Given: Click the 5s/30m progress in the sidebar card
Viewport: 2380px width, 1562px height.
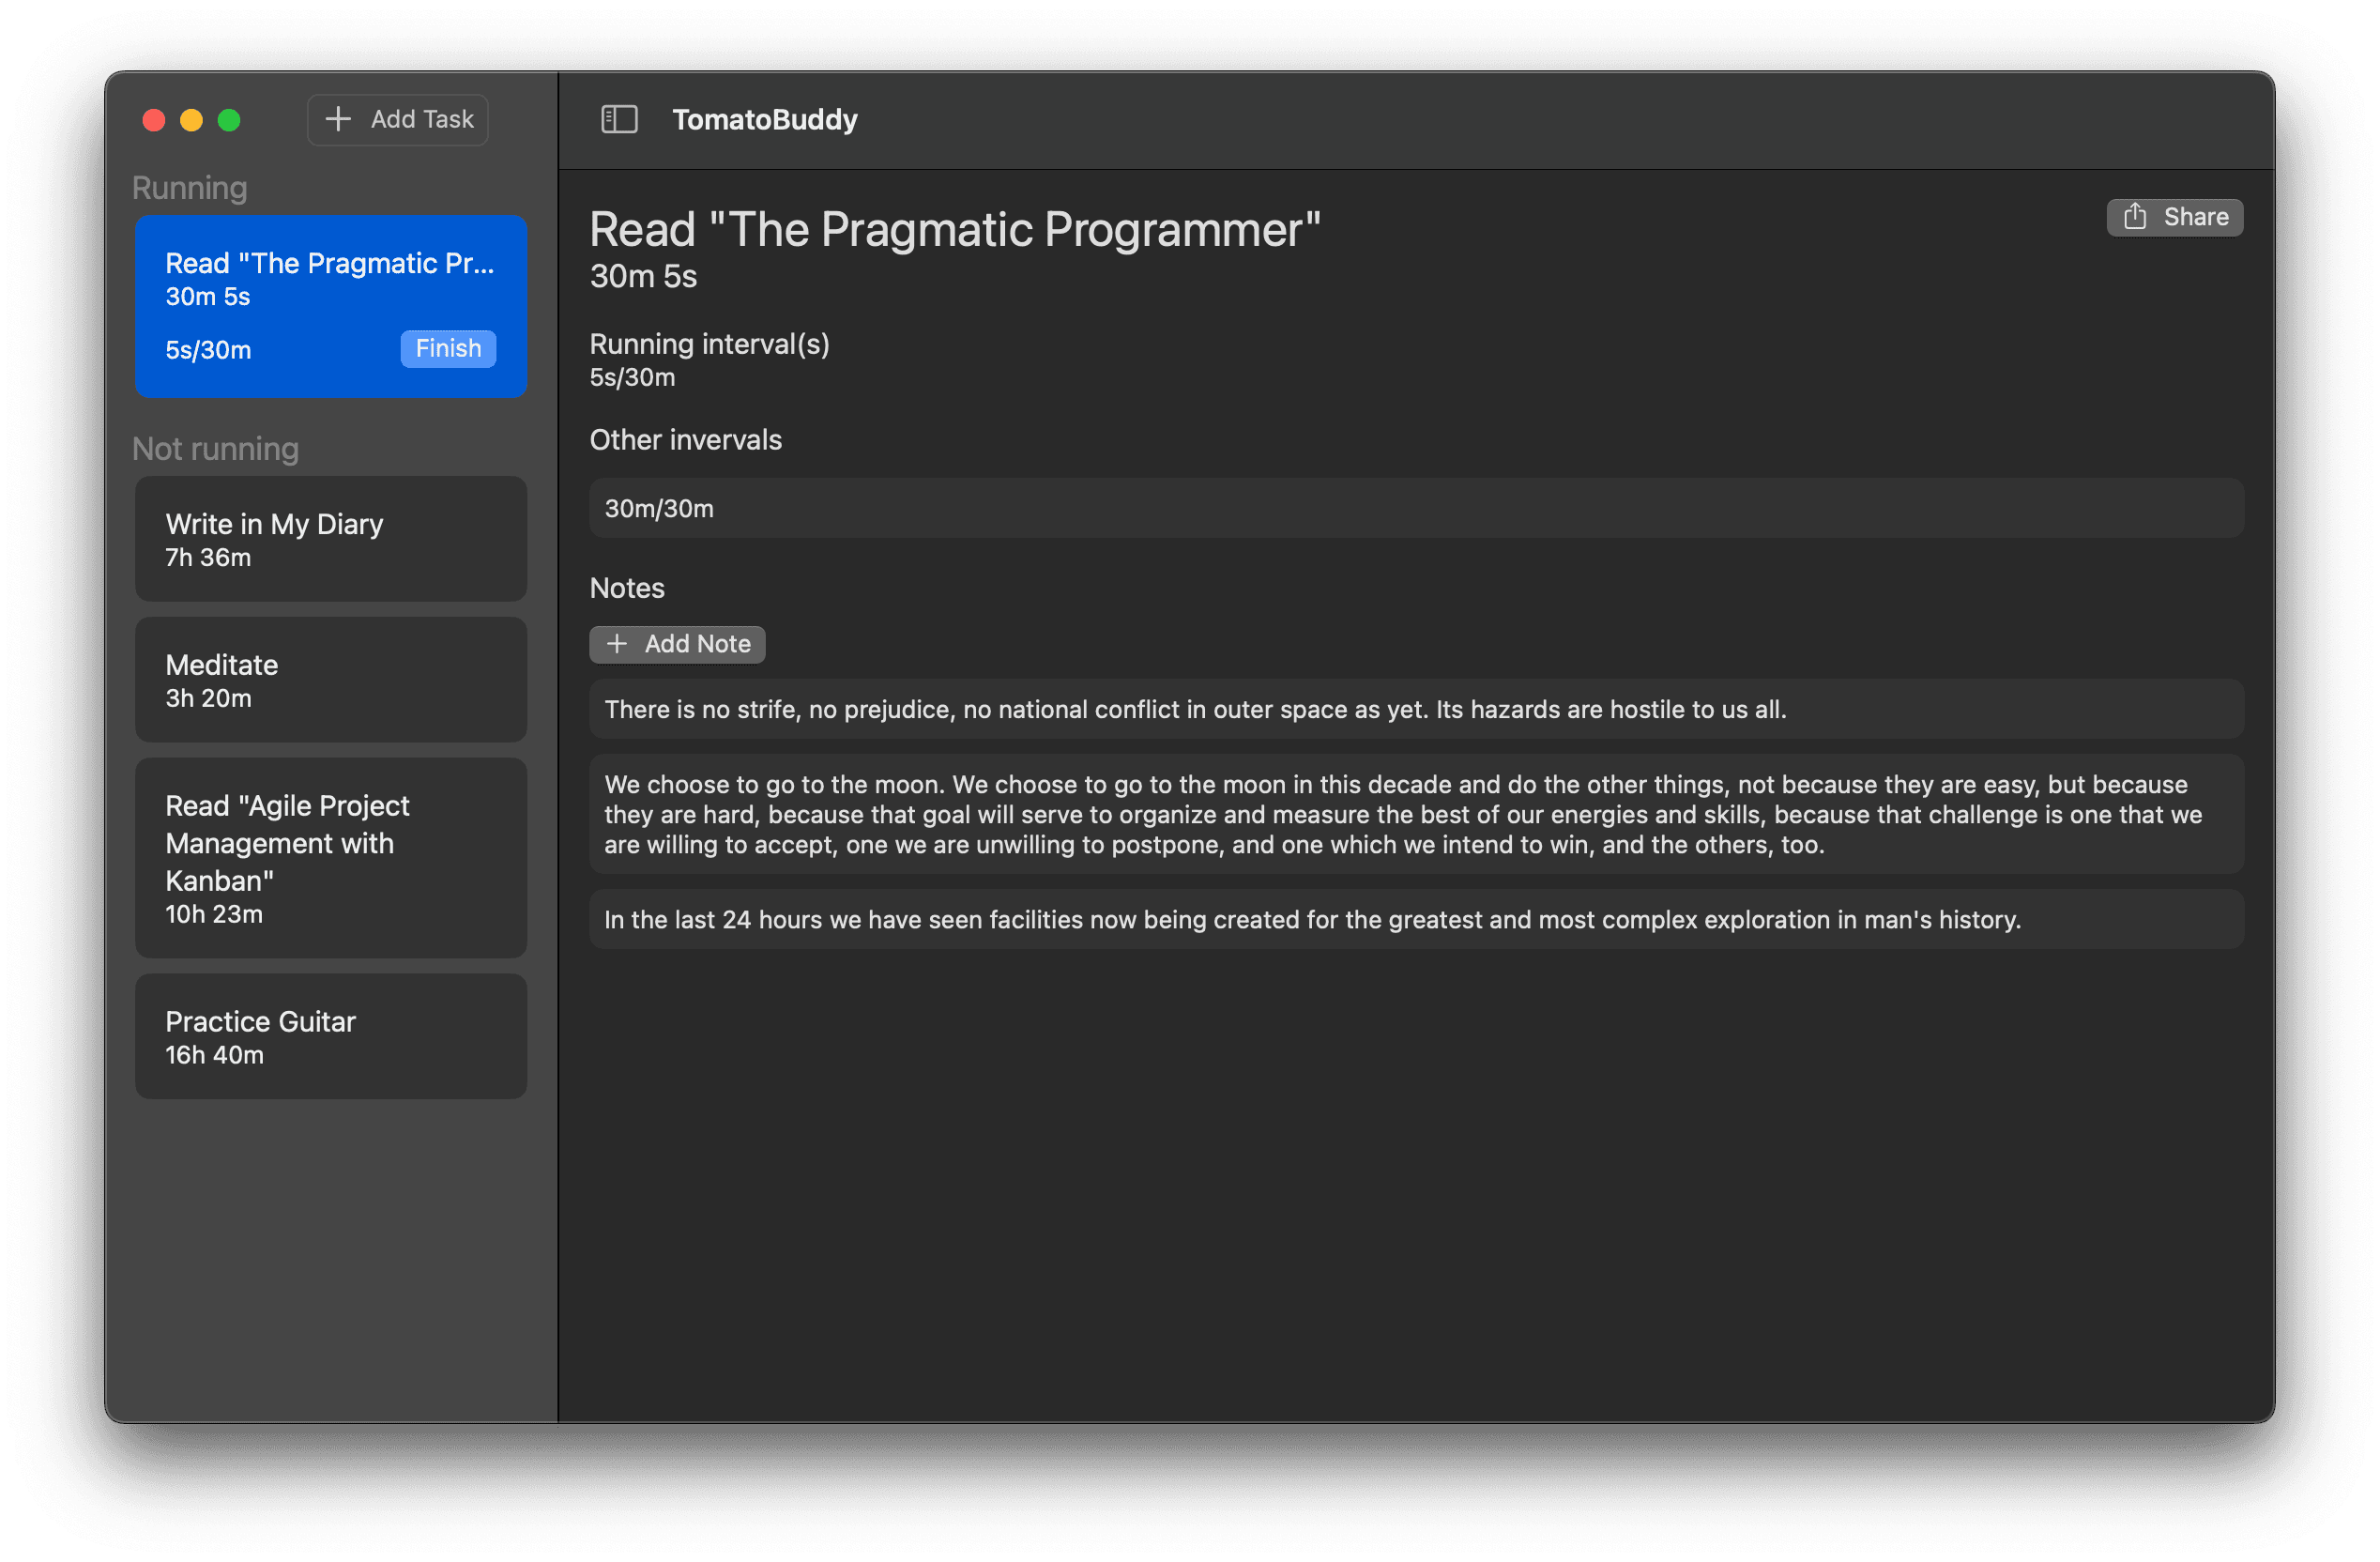Looking at the screenshot, I should pos(208,350).
